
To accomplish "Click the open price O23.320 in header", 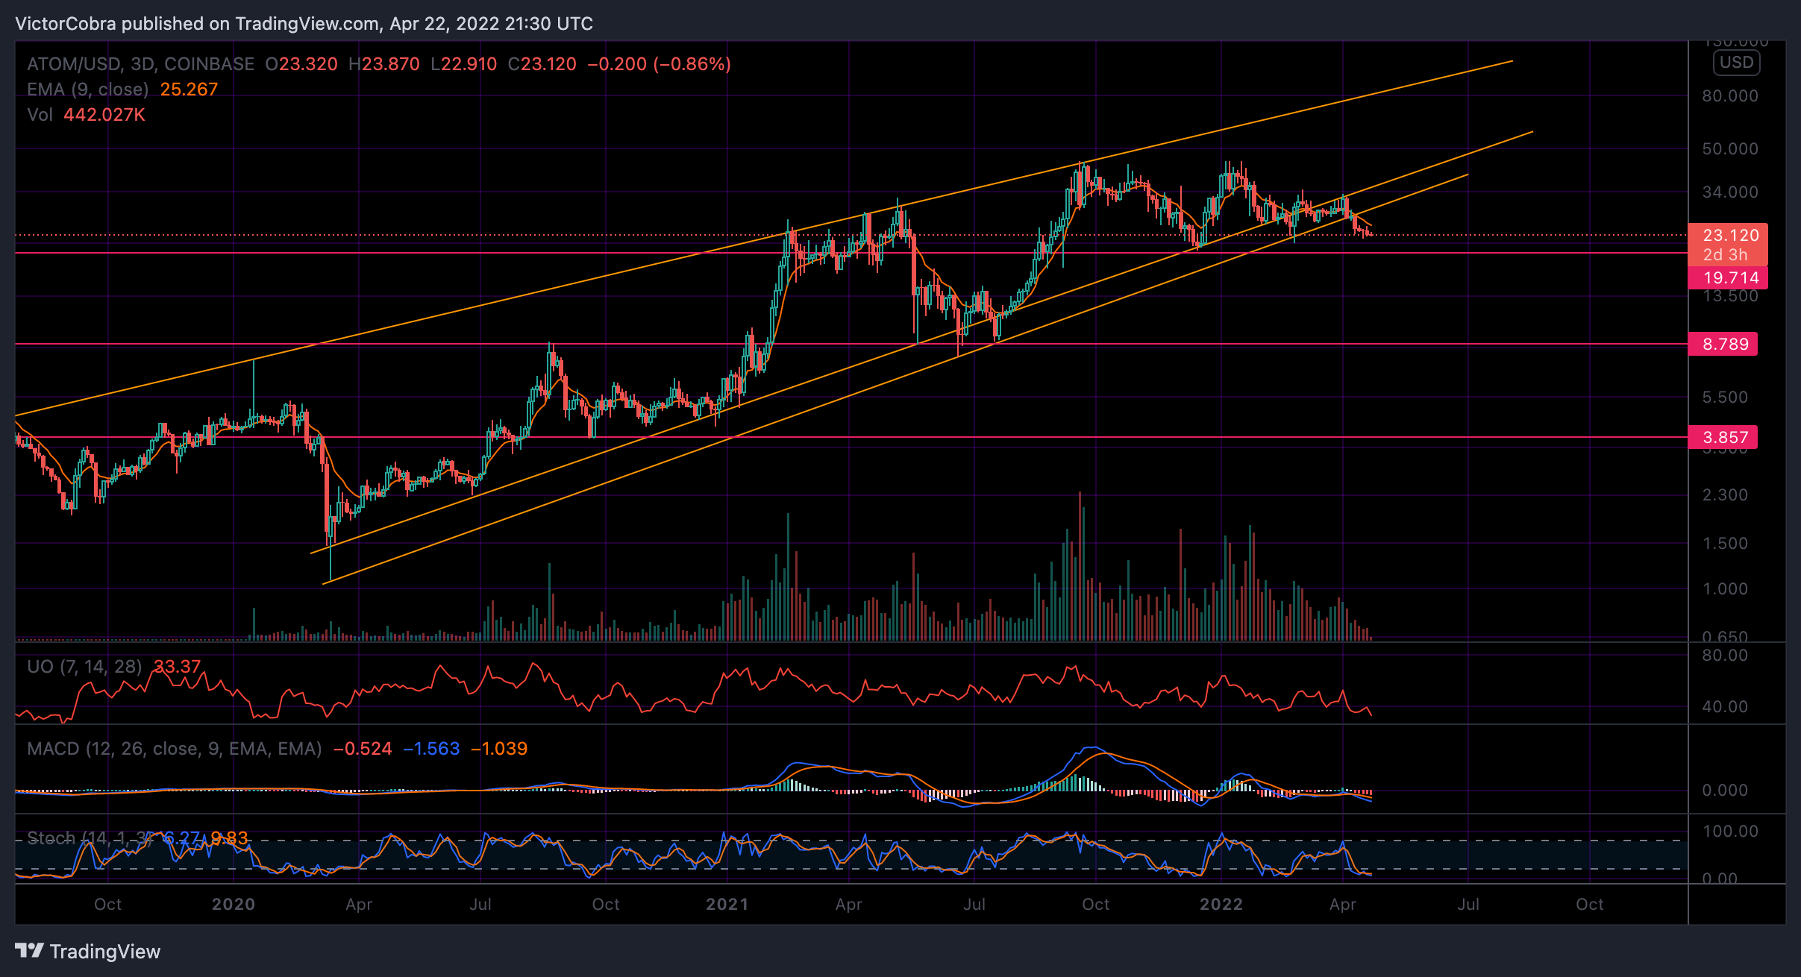I will click(x=301, y=64).
